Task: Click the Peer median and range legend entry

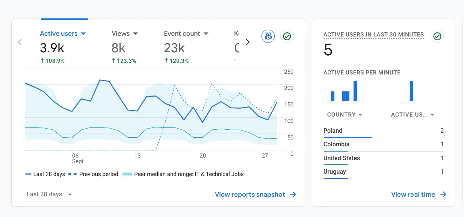Action: [183, 174]
